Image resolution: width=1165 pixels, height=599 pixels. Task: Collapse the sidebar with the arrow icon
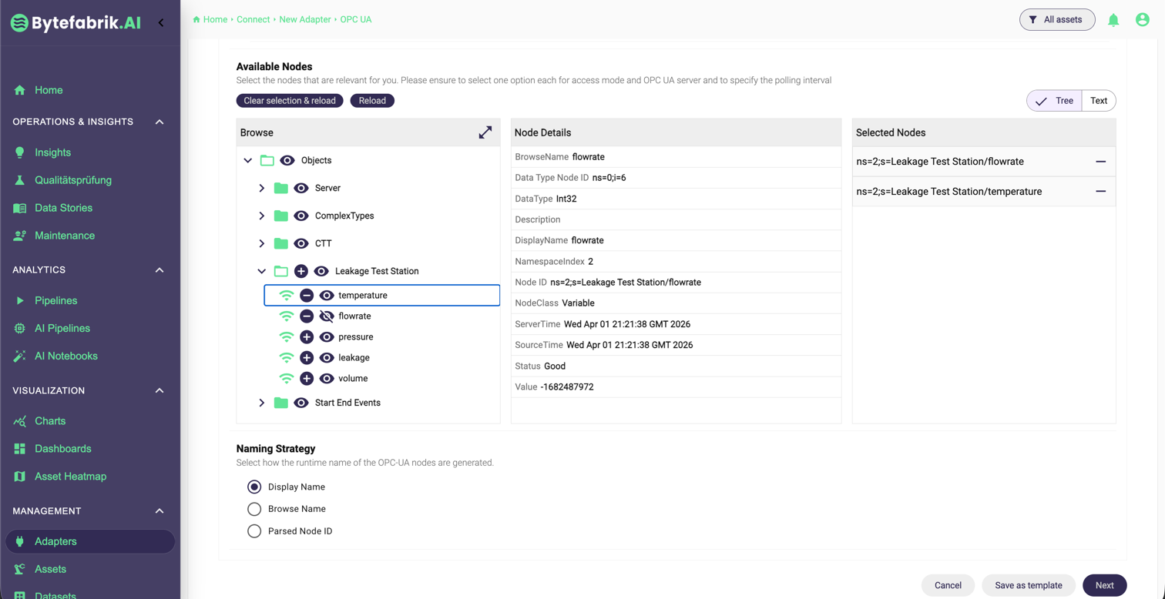(161, 22)
